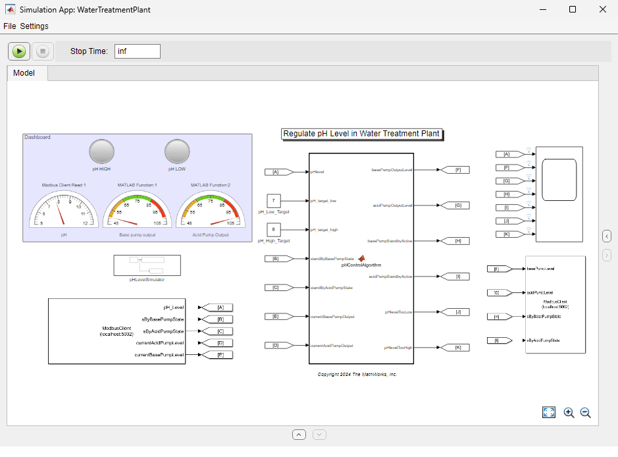
Task: Expand the right side panel with left chevron
Action: [x=607, y=236]
